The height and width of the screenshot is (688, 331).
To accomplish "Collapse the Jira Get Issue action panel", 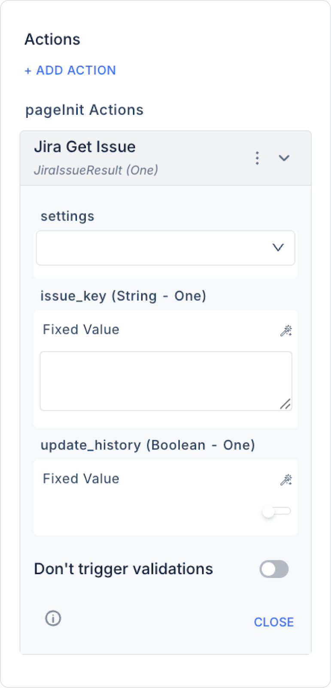I will pos(284,158).
